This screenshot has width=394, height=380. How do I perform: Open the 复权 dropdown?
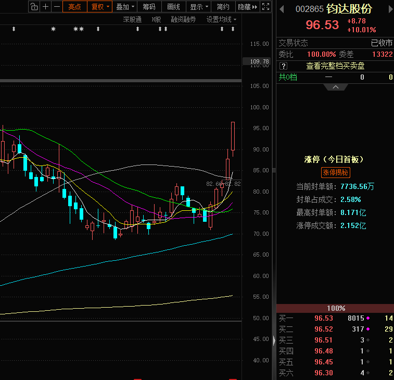click(100, 7)
